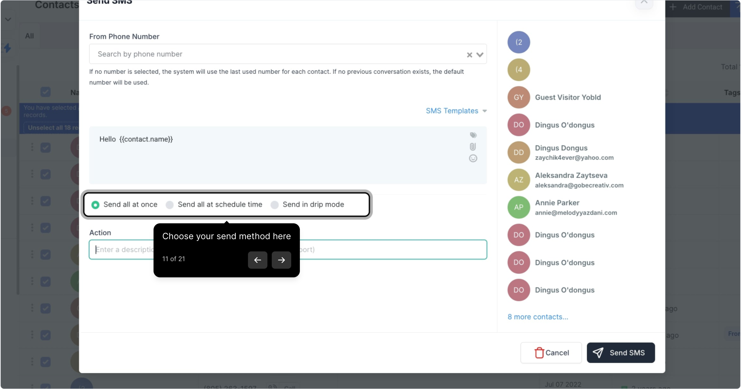
Task: Click the tag icon in message box
Action: click(473, 135)
